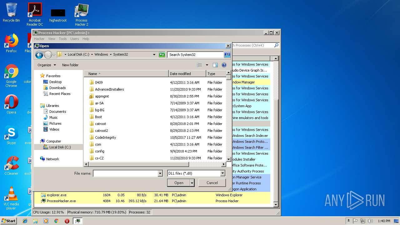400x225 pixels.
Task: Open the Help question mark icon
Action: click(x=224, y=65)
